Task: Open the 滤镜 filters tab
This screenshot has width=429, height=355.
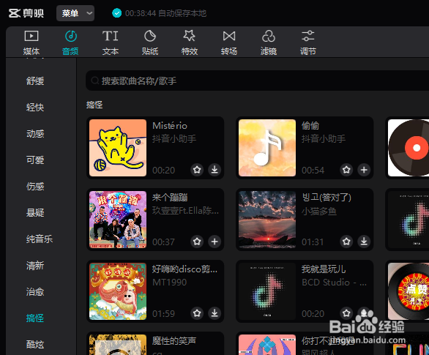Action: click(x=269, y=42)
